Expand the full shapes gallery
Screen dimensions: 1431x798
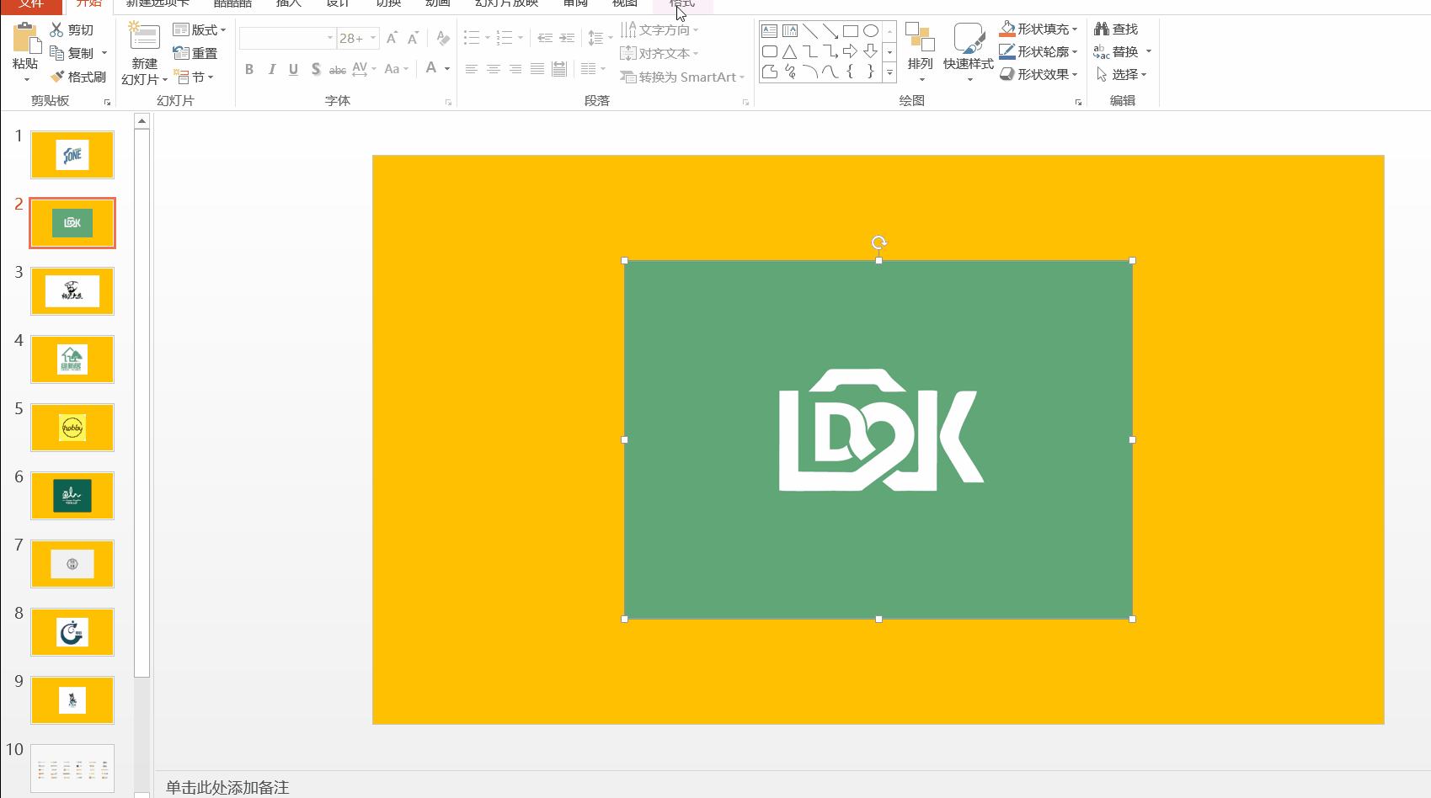tap(889, 72)
